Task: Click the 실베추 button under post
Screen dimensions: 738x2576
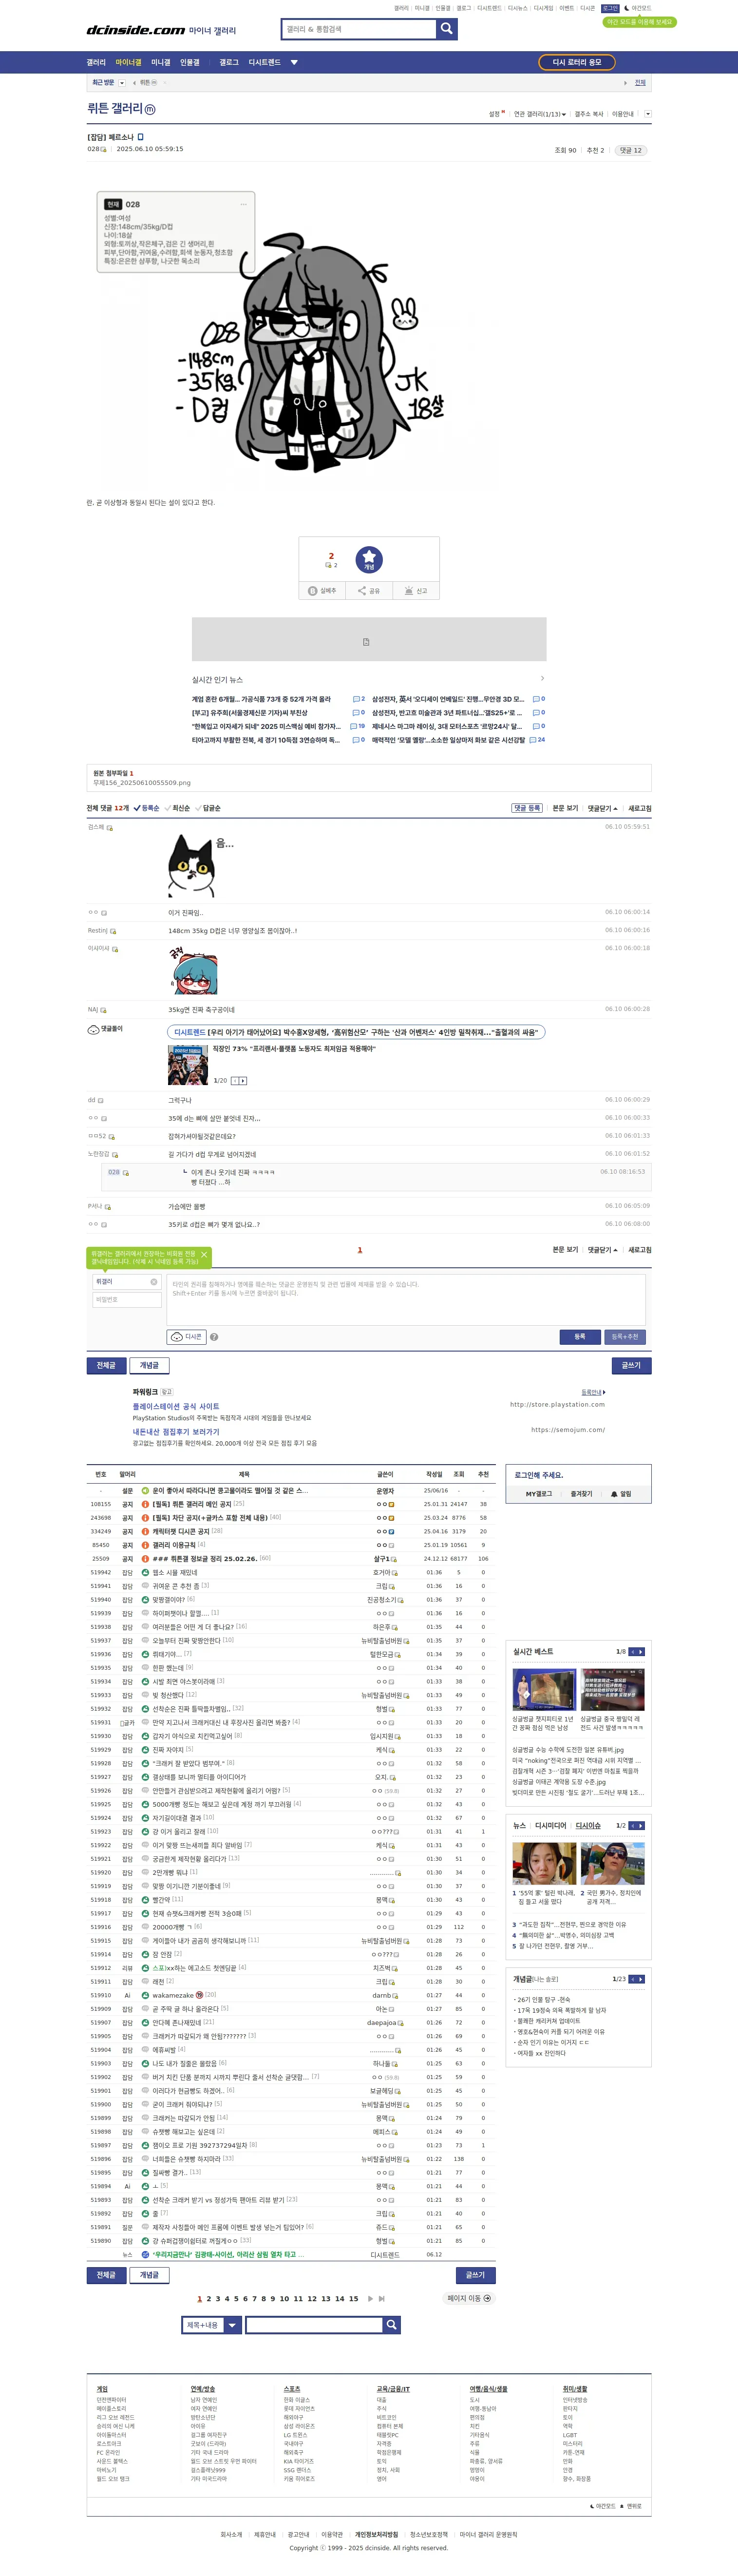Action: [x=322, y=591]
